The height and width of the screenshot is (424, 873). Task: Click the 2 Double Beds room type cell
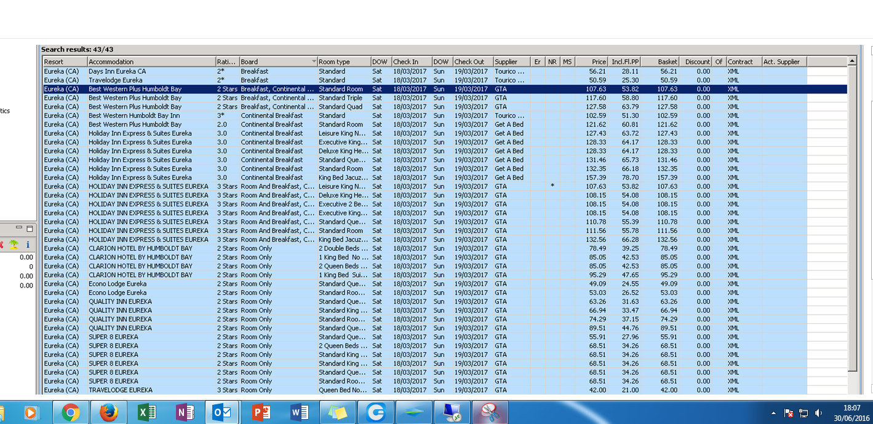click(x=343, y=248)
